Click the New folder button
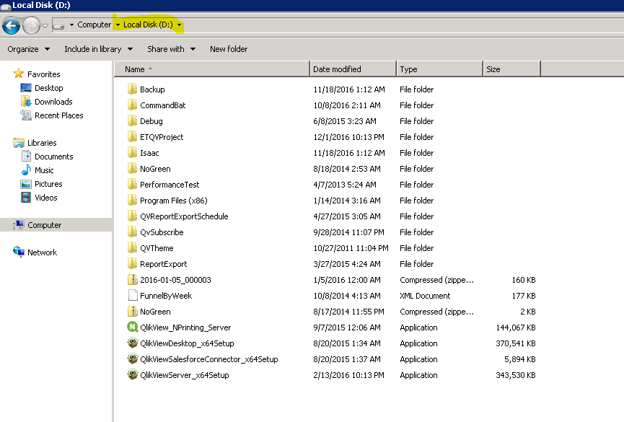The image size is (624, 422). (229, 49)
